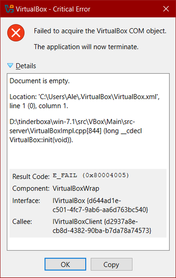The height and width of the screenshot is (278, 176).
Task: Click the red error cross icon
Action: click(16, 33)
